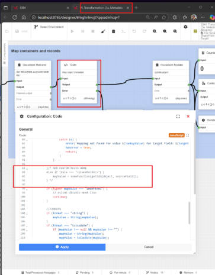Image resolution: width=215 pixels, height=275 pixels.
Task: Collapse the code fold at line 98
Action: point(27,189)
